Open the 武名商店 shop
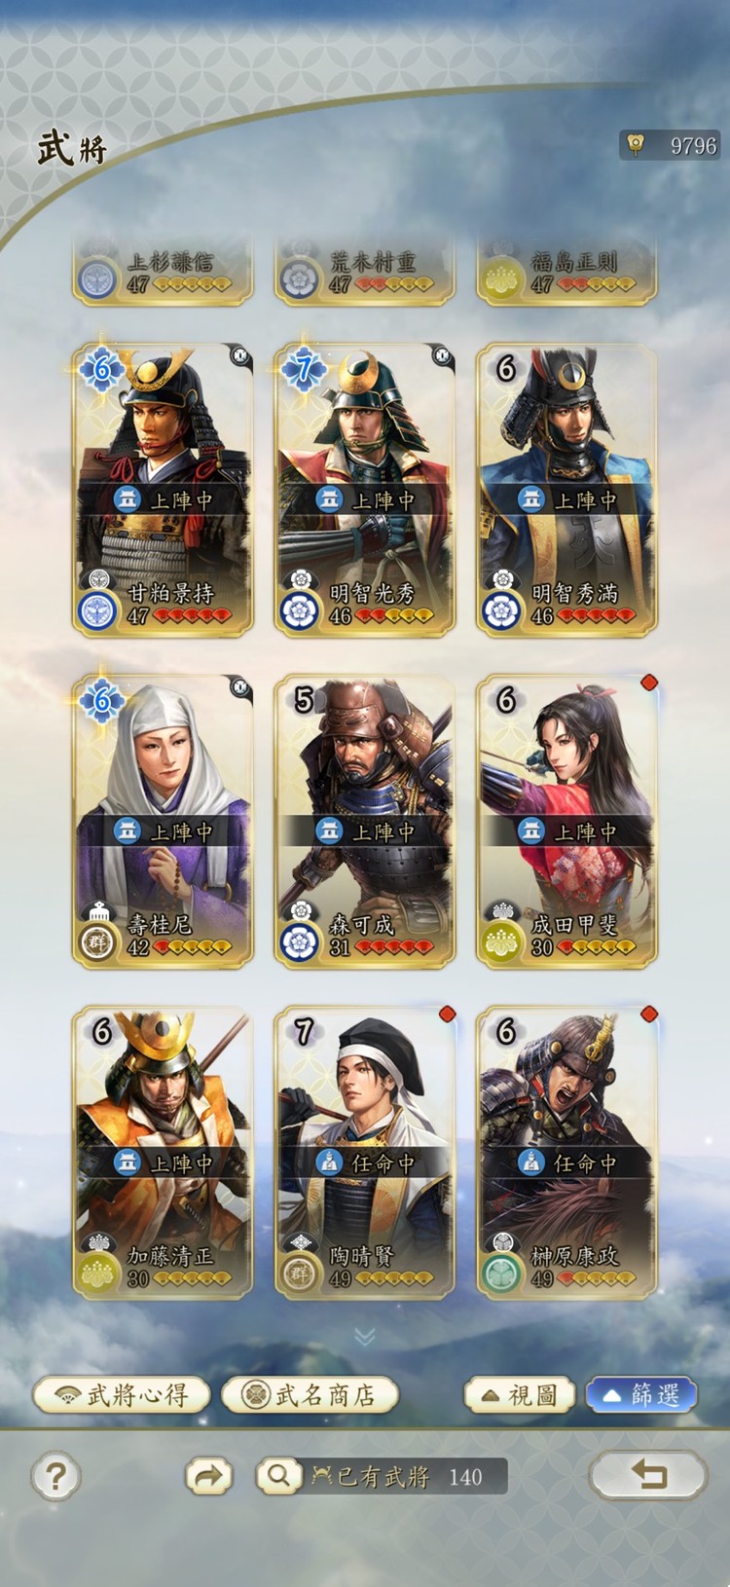This screenshot has height=1587, width=730. point(310,1395)
